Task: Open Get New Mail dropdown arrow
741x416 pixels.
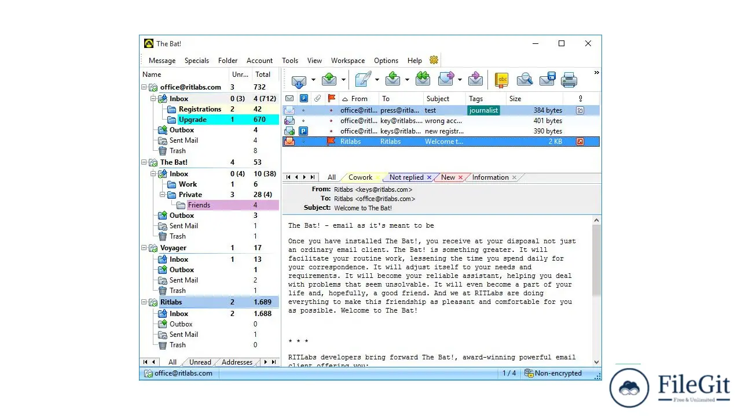Action: click(313, 80)
